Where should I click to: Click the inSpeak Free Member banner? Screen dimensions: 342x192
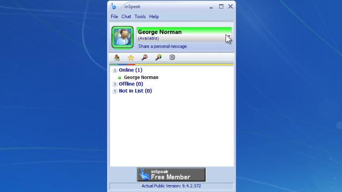[171, 174]
